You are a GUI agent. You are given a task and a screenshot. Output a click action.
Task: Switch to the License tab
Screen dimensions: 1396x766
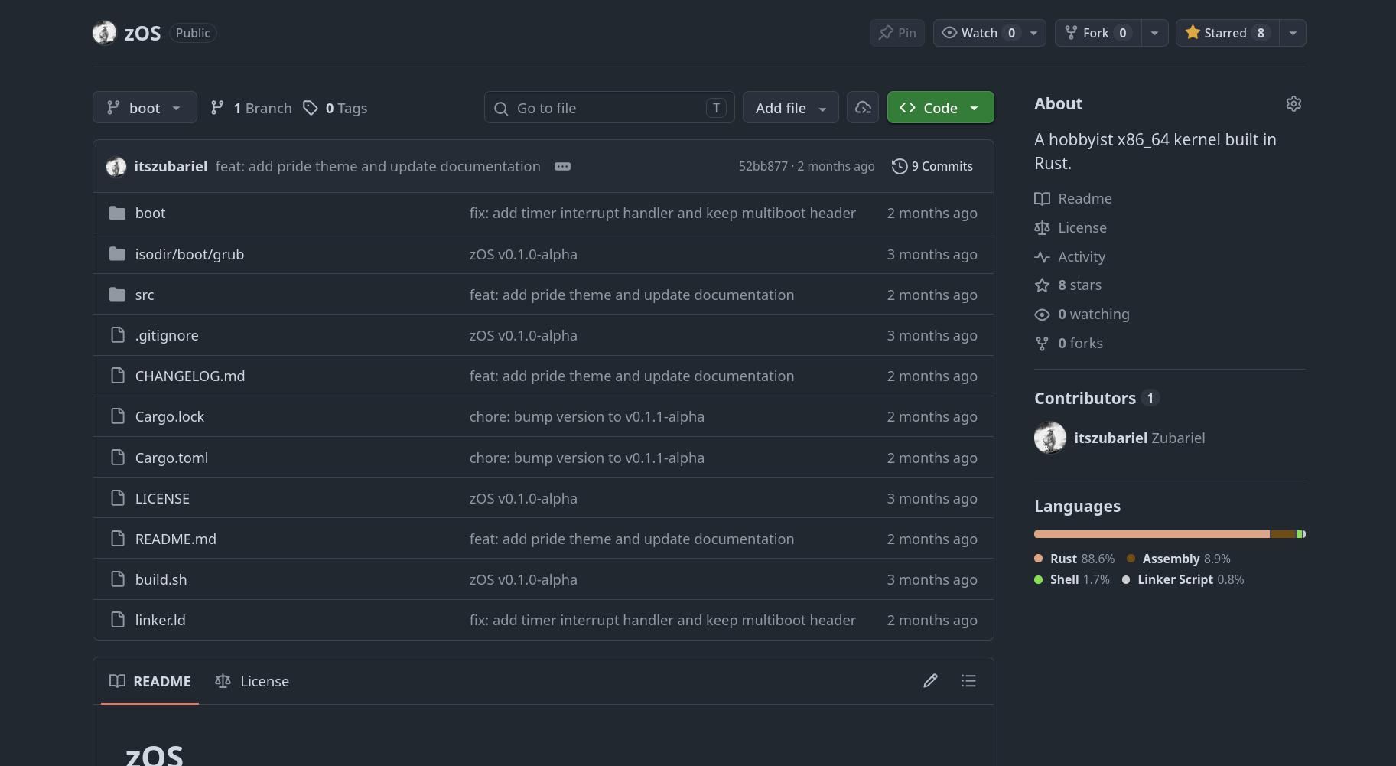(x=252, y=681)
